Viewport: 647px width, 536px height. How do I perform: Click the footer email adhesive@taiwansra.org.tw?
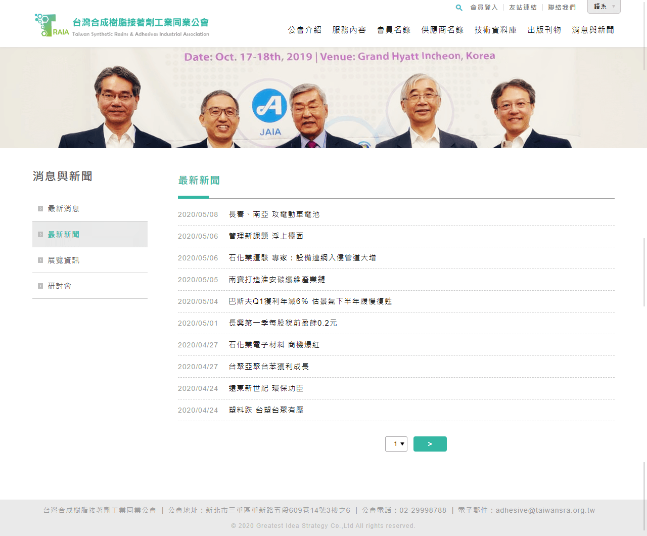(545, 510)
